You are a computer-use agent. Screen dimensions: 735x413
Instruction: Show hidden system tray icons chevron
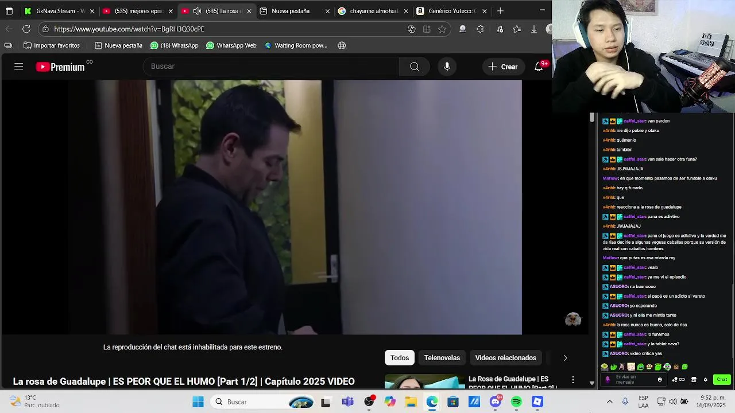(x=609, y=402)
